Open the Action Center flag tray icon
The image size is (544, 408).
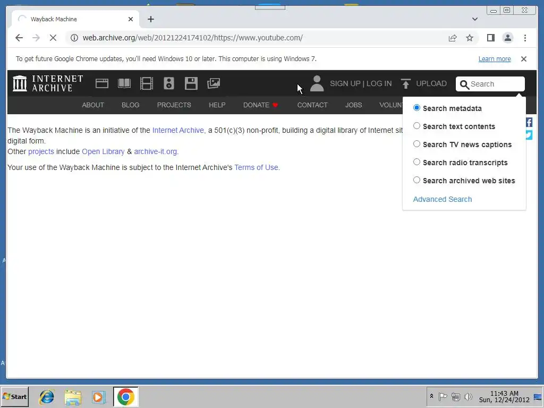tap(443, 396)
